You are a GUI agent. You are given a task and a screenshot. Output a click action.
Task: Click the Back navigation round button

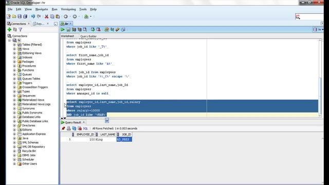pos(66,16)
